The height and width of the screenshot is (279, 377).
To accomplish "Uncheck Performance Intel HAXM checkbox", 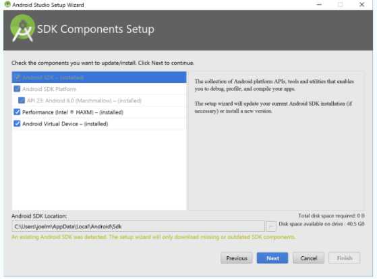I will point(17,112).
